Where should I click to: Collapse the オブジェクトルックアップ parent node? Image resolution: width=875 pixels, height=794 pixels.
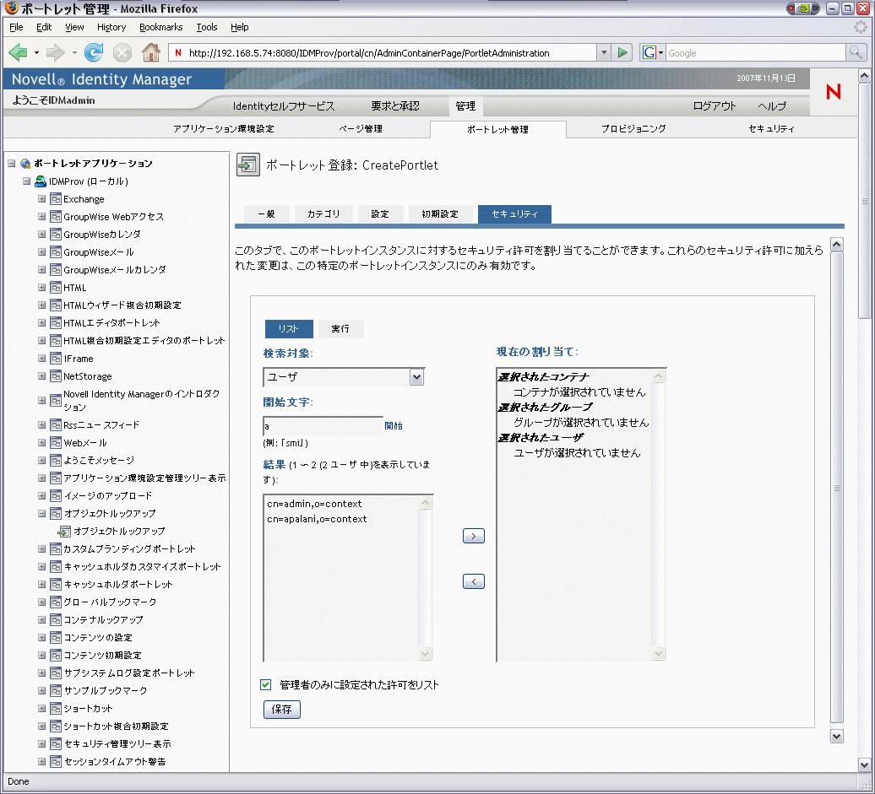click(42, 514)
